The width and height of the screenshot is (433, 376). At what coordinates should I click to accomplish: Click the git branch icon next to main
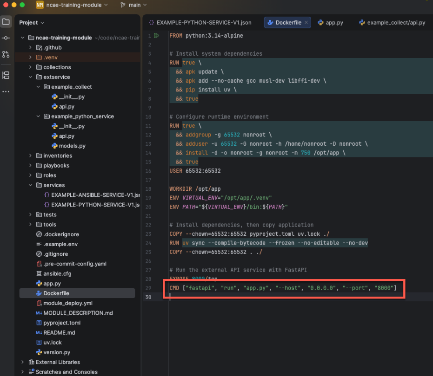coord(123,5)
